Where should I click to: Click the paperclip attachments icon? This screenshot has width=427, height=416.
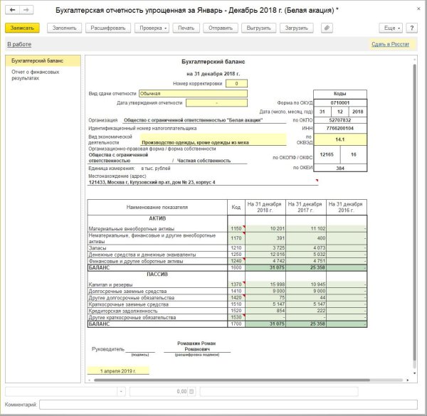(327, 28)
